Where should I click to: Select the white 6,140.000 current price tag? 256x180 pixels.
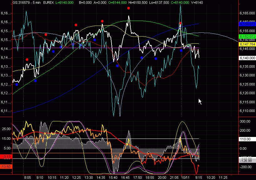click(x=247, y=58)
